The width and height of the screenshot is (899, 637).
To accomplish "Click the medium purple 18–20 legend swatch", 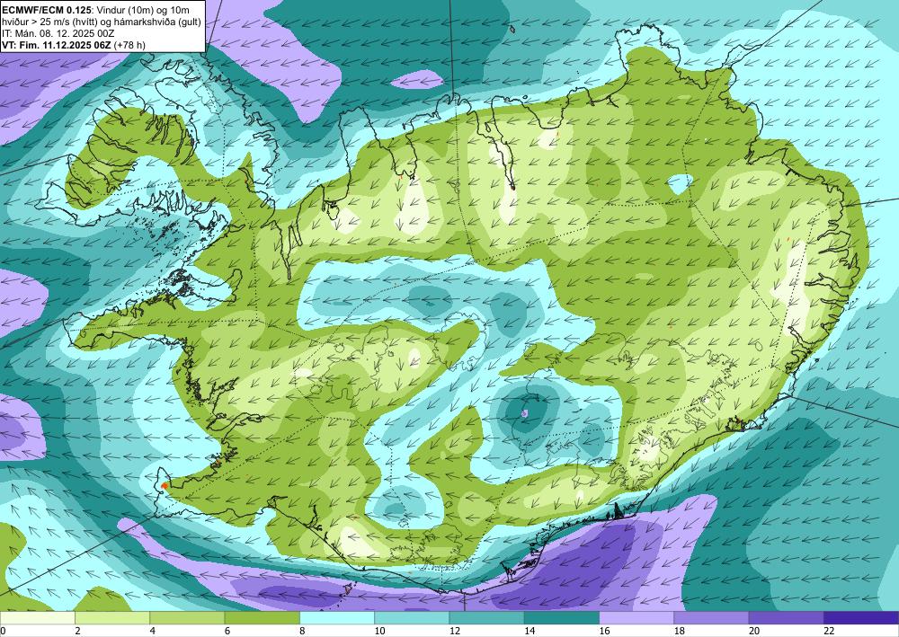I will 711,618.
